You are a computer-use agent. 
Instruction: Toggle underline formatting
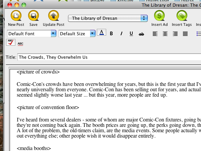pos(131,34)
